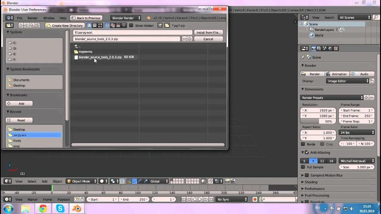381x214 pixels.
Task: Sort files alphabetically
Action: [x=107, y=26]
